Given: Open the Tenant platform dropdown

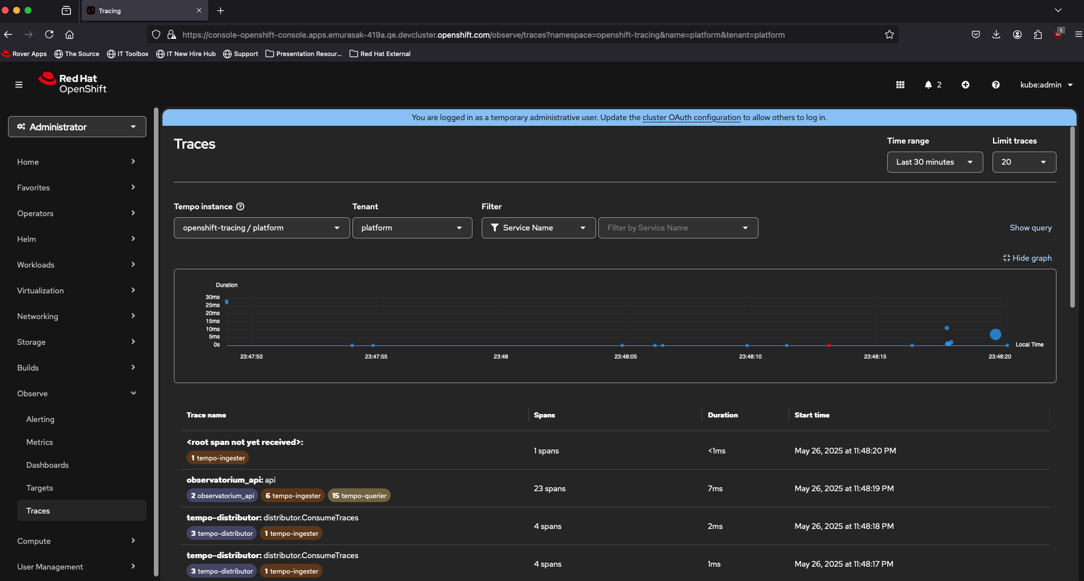Looking at the screenshot, I should [412, 228].
